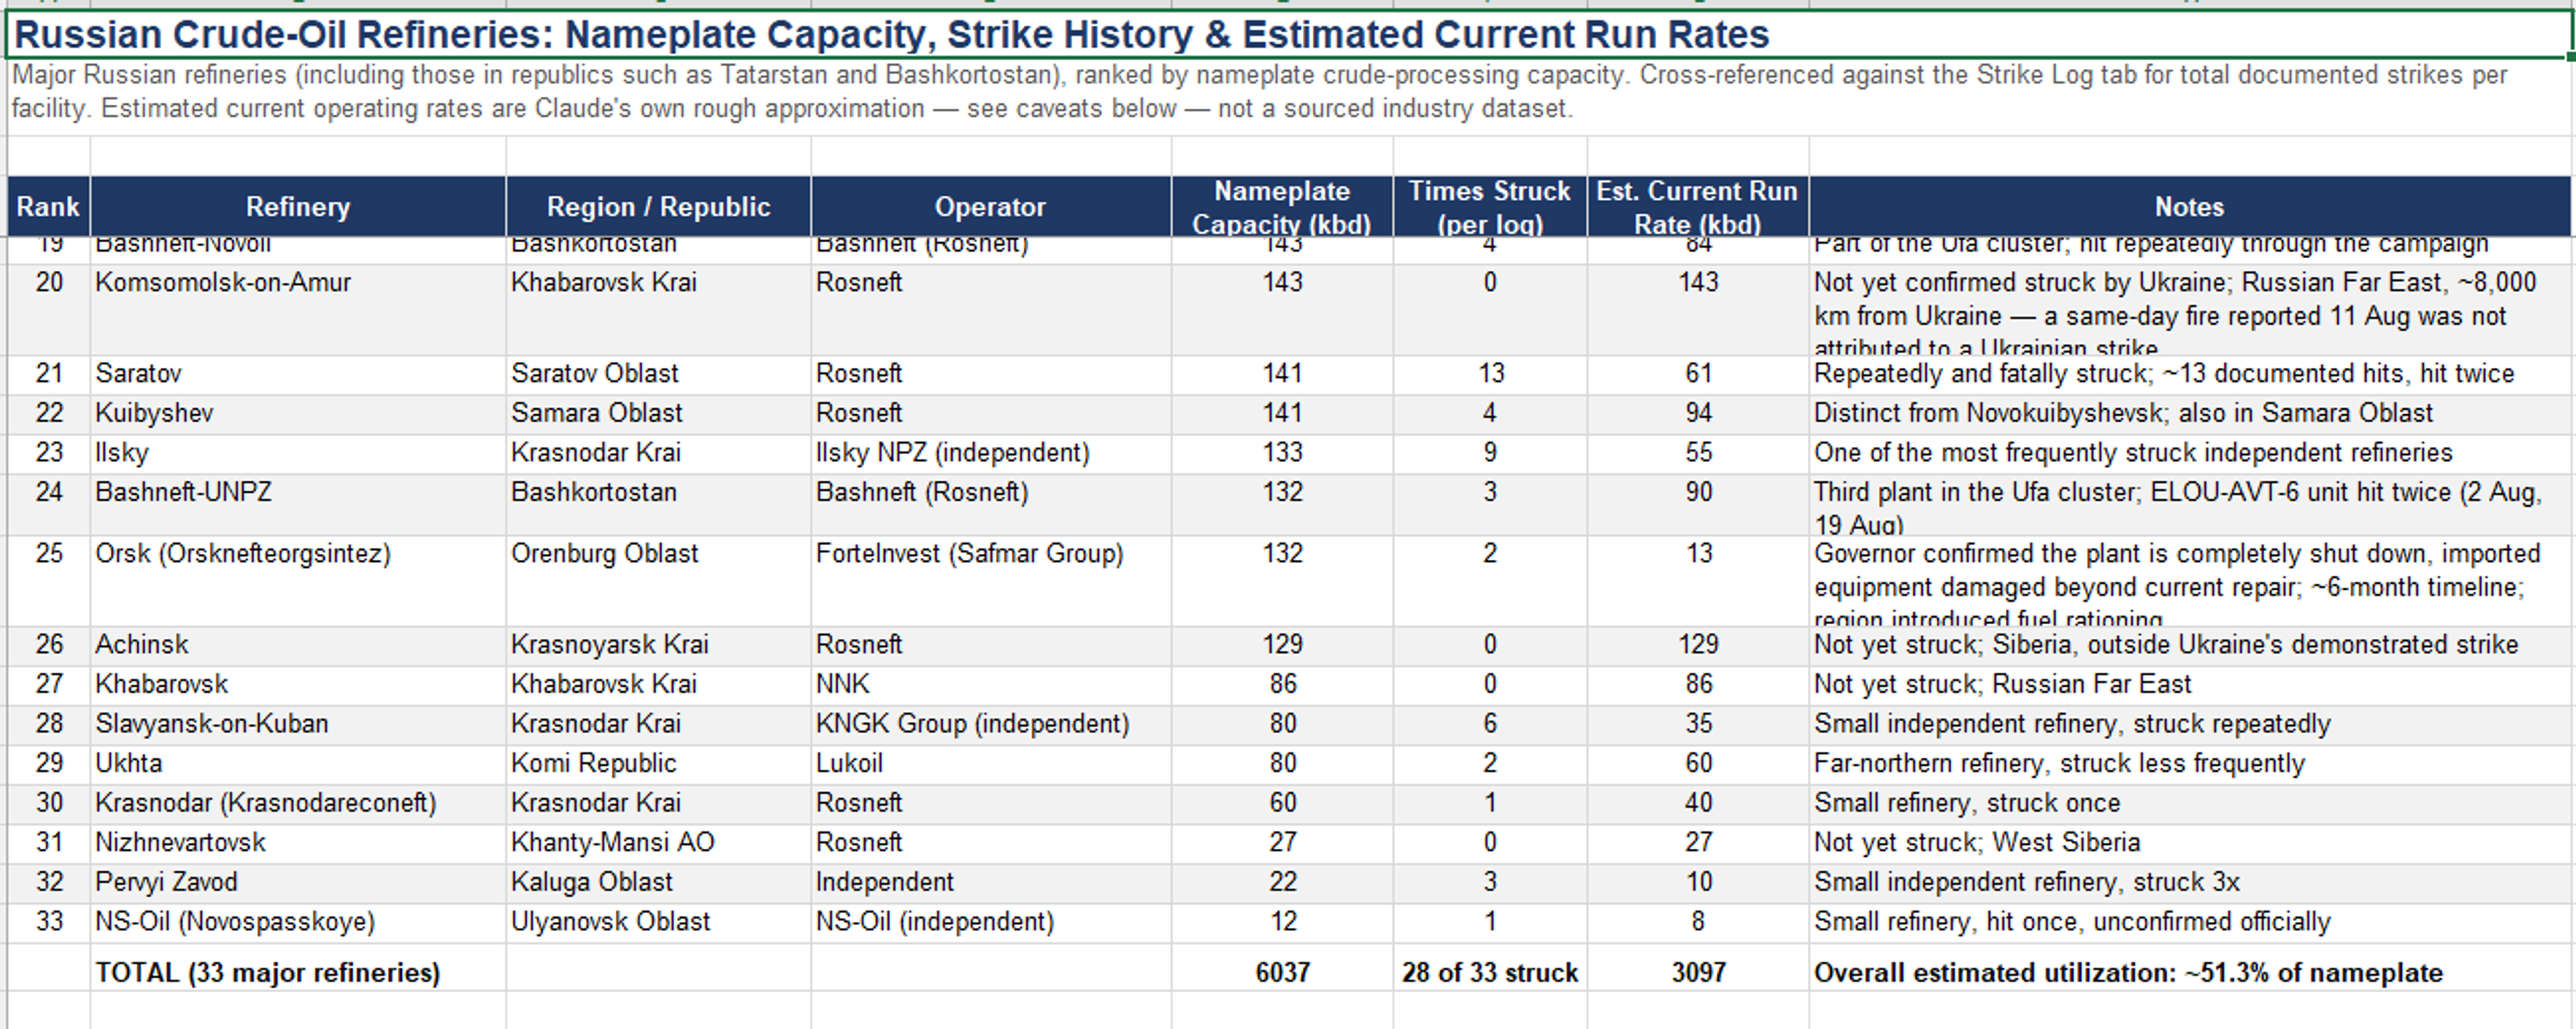Select the 'Pervyi Zavod' refinery cell

click(298, 883)
